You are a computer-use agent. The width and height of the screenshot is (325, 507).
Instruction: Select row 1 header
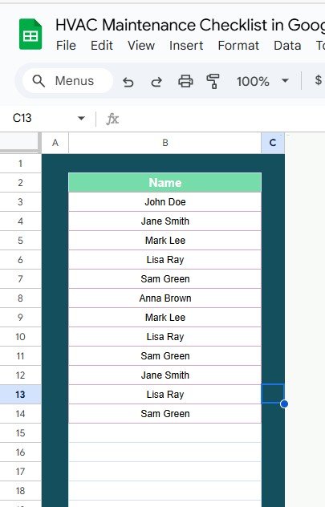(20, 164)
